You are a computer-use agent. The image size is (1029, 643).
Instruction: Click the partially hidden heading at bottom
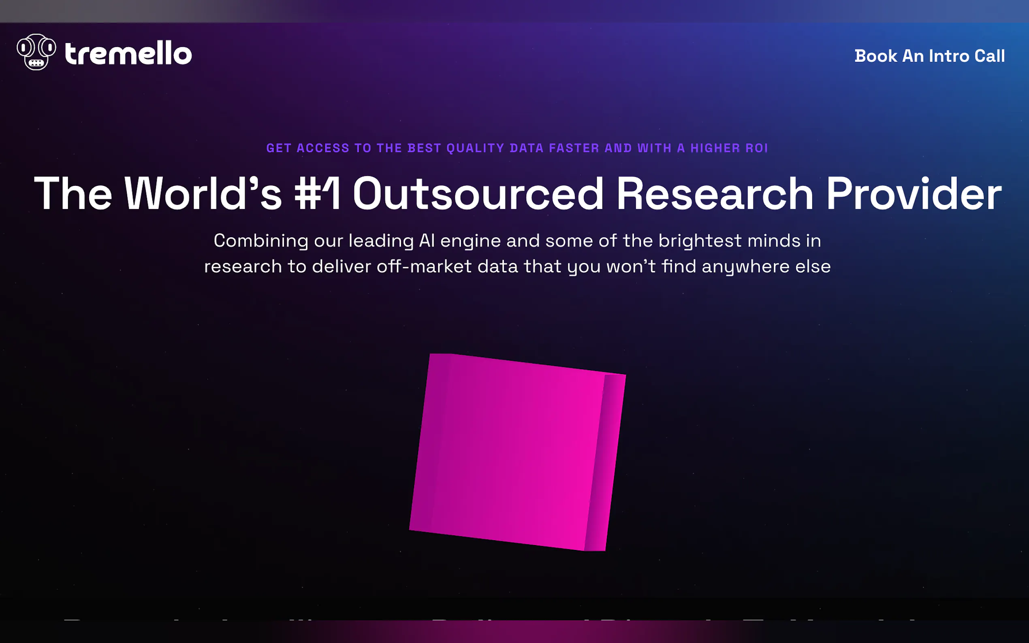pyautogui.click(x=489, y=619)
